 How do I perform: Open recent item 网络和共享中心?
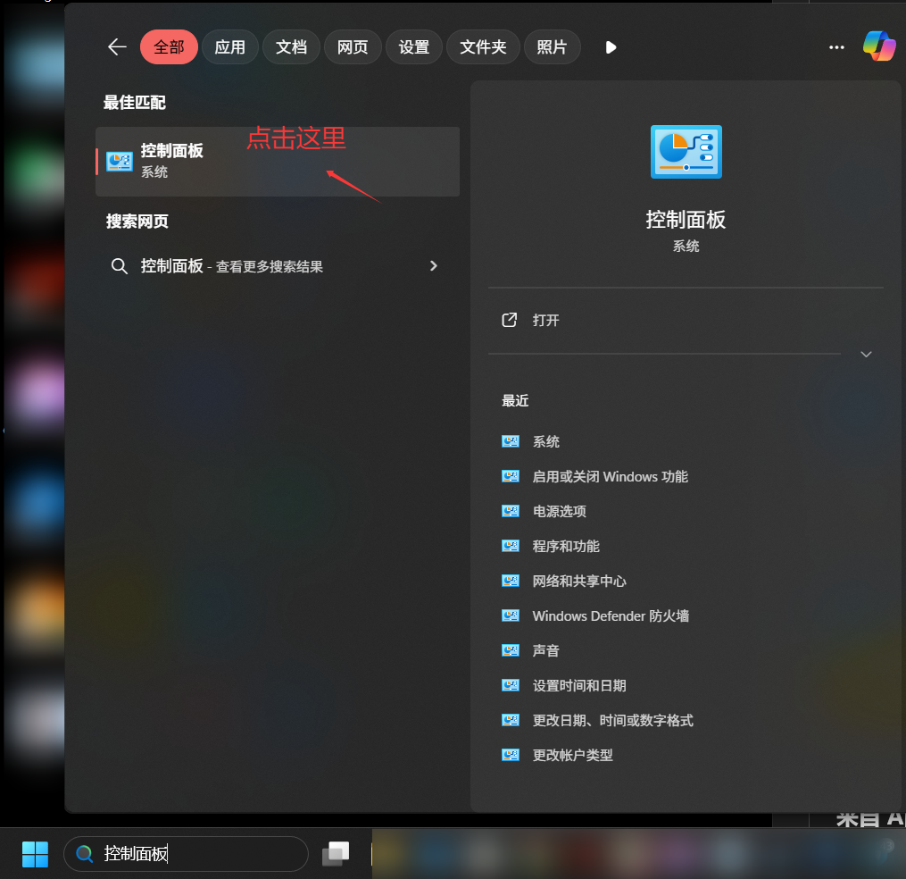pos(579,582)
